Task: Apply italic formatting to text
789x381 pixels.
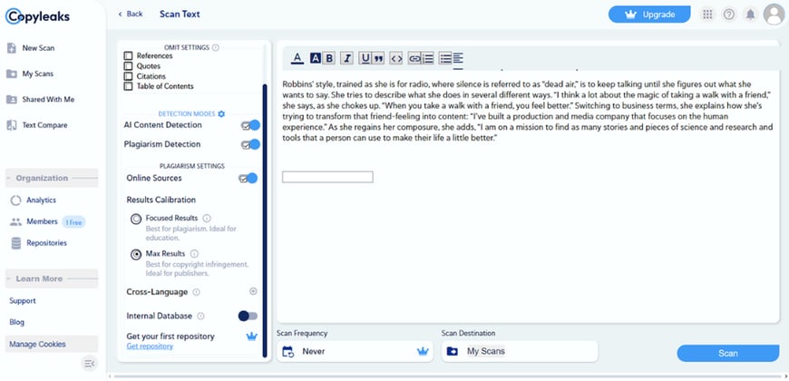Action: pyautogui.click(x=346, y=58)
